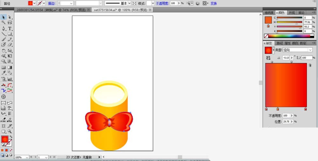The height and width of the screenshot is (161, 318).
Task: Open the 样式 graphic style dropdown
Action: pos(153,3)
